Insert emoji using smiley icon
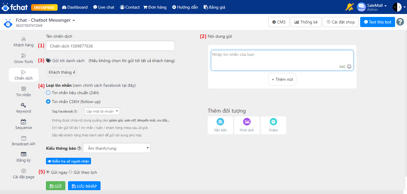The height and width of the screenshot is (194, 407). click(349, 67)
